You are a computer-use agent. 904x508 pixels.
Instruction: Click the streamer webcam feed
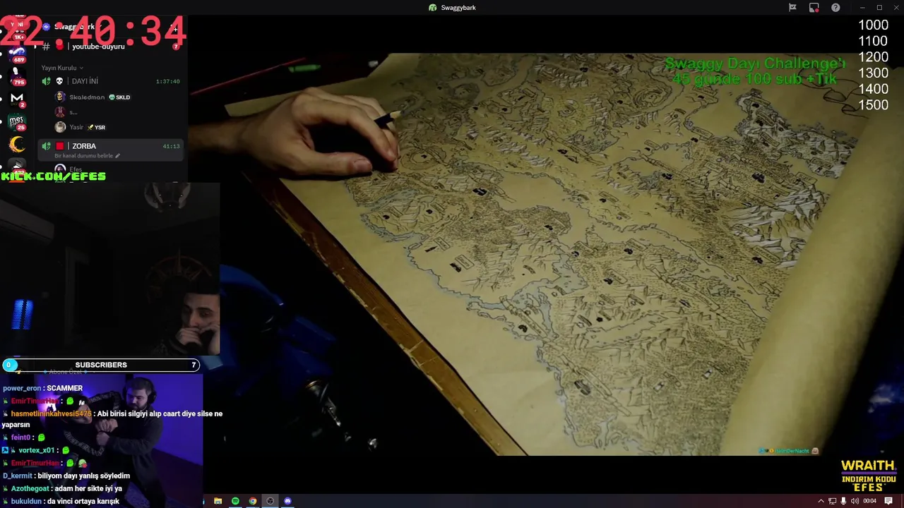click(x=109, y=268)
